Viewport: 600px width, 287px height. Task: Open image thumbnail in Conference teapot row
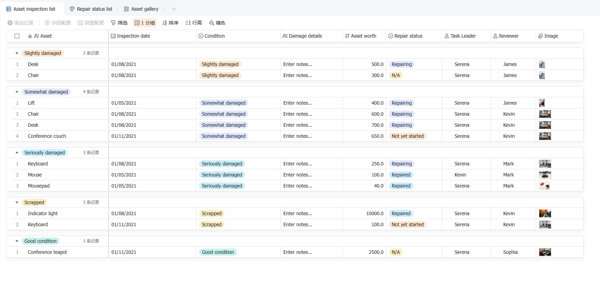tap(545, 252)
